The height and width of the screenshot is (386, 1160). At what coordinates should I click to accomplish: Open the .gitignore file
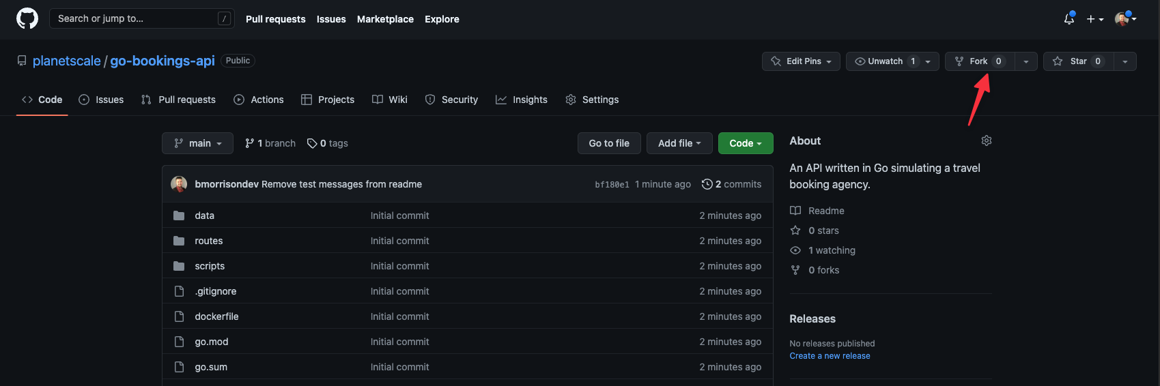pyautogui.click(x=215, y=291)
